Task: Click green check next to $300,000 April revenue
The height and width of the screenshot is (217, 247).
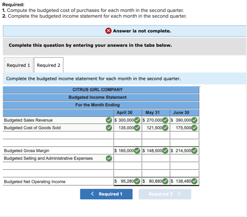Action: (x=137, y=120)
